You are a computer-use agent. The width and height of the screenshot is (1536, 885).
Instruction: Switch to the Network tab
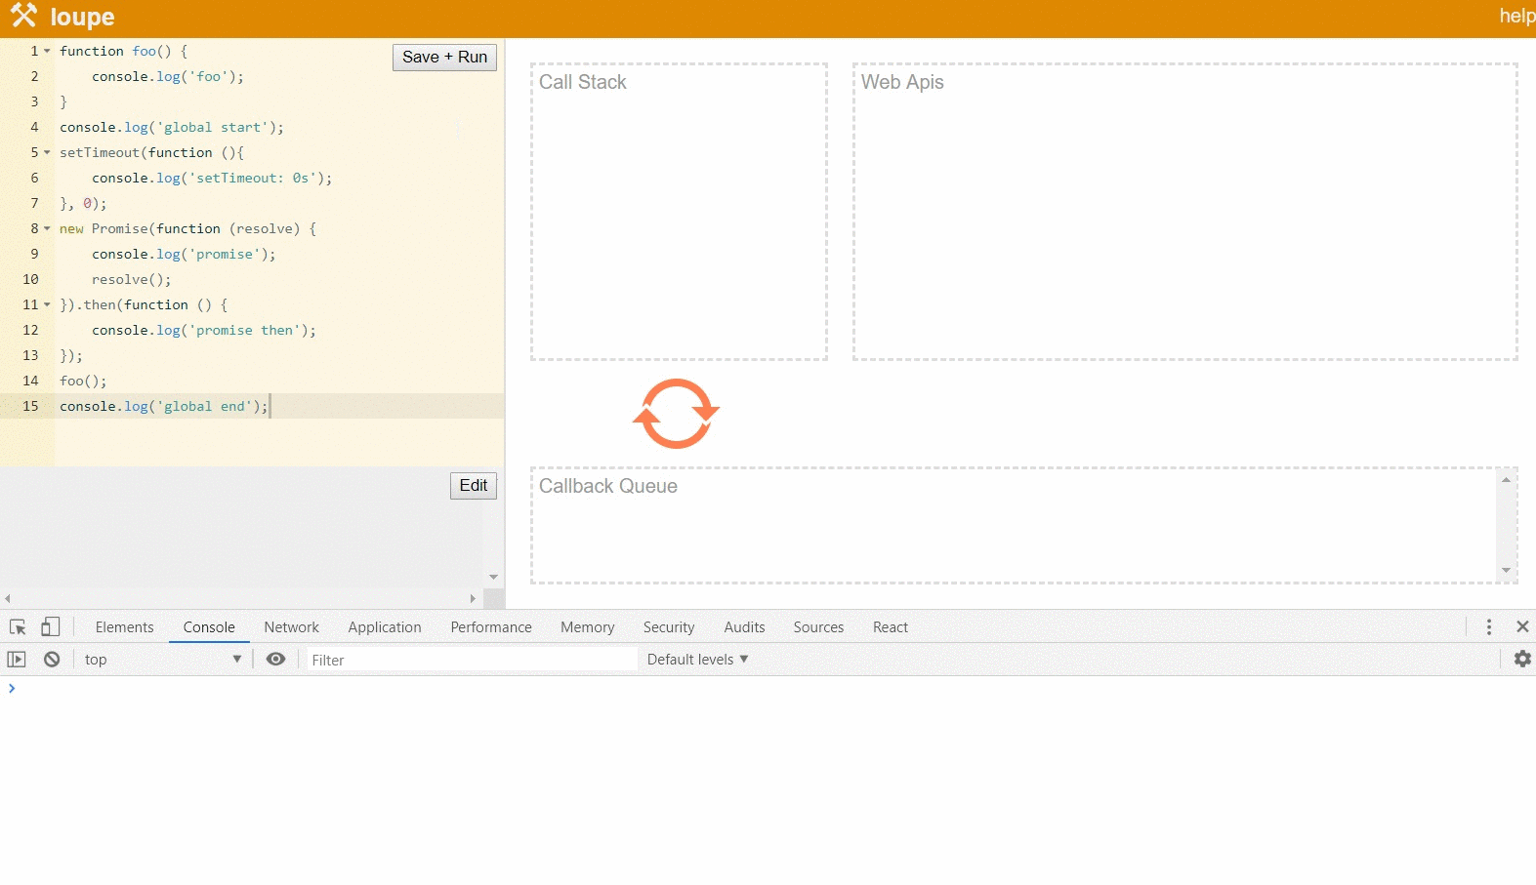point(291,627)
